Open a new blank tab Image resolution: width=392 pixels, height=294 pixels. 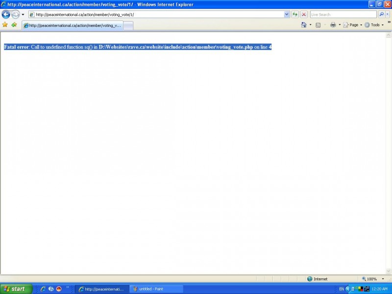coord(128,25)
